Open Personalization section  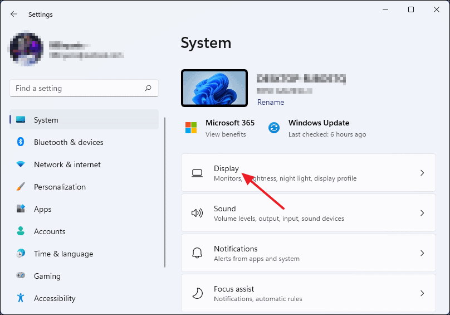pyautogui.click(x=84, y=187)
